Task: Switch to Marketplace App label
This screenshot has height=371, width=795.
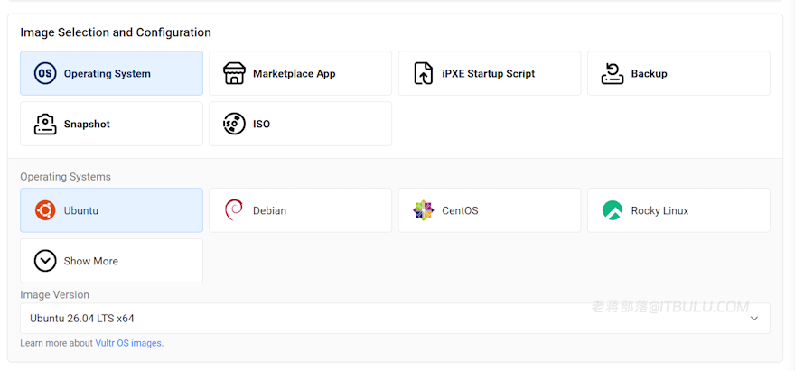Action: coord(295,73)
